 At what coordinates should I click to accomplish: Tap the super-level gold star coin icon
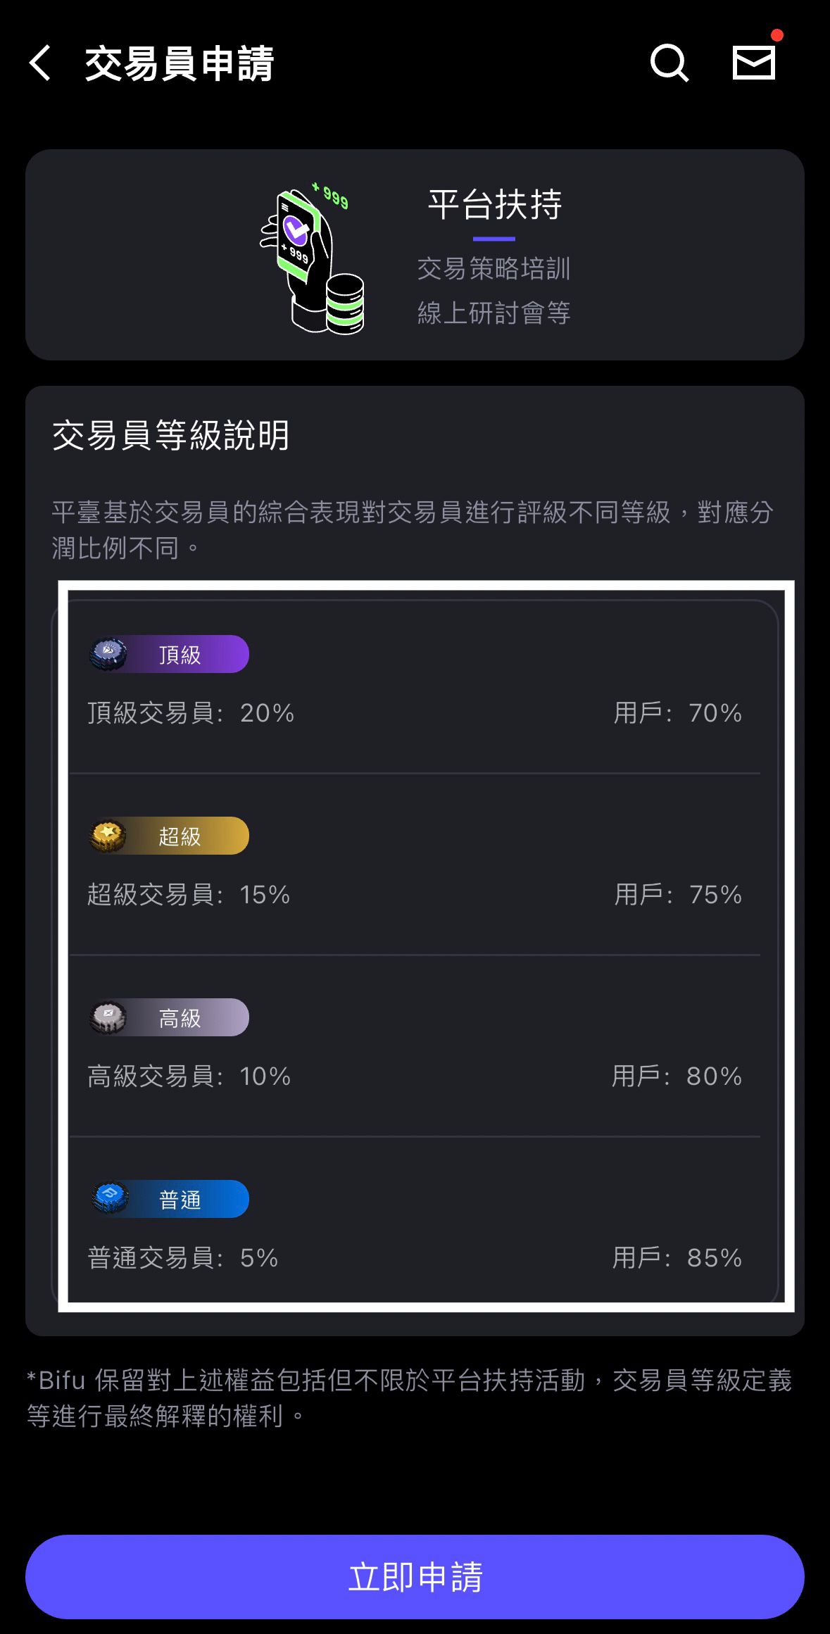108,836
